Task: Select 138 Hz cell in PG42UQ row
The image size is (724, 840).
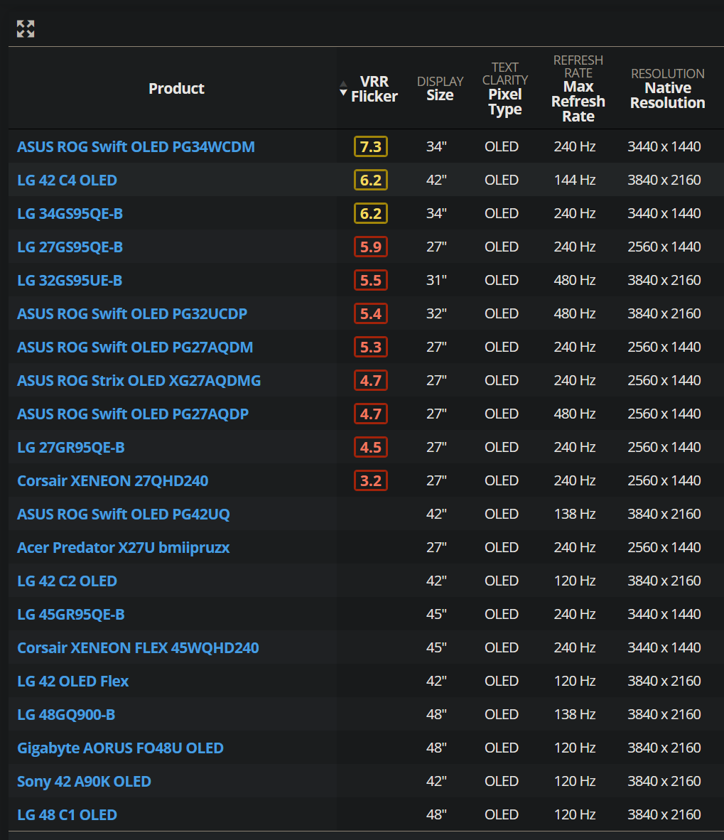Action: tap(575, 515)
